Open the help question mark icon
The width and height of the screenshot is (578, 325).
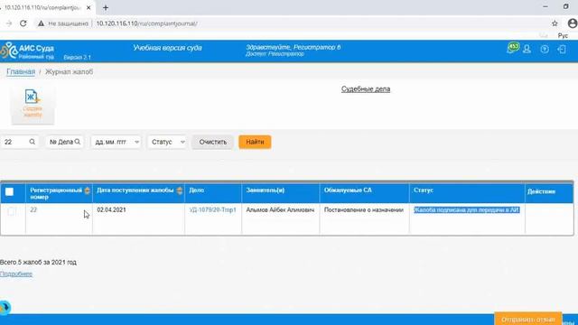tap(545, 49)
